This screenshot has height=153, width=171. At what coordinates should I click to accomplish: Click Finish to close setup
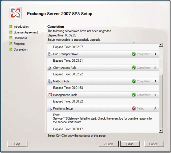click(x=130, y=144)
